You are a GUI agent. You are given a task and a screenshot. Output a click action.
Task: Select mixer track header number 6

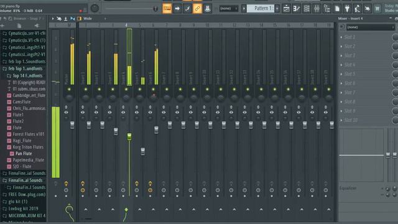pos(153,25)
